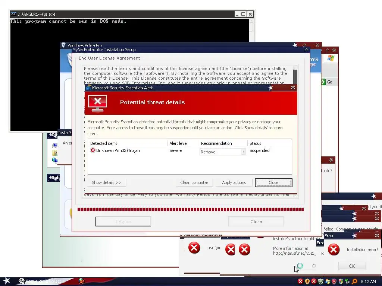Viewport: 382px width, 286px height.
Task: Close the Error dialog using its title bar X
Action: (377, 236)
